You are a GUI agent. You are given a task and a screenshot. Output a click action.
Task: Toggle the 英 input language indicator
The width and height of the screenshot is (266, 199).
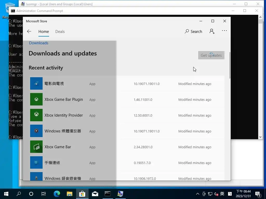222,194
